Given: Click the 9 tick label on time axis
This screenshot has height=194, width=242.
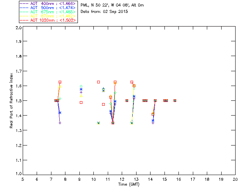Looking at the screenshot, I should [79, 179].
